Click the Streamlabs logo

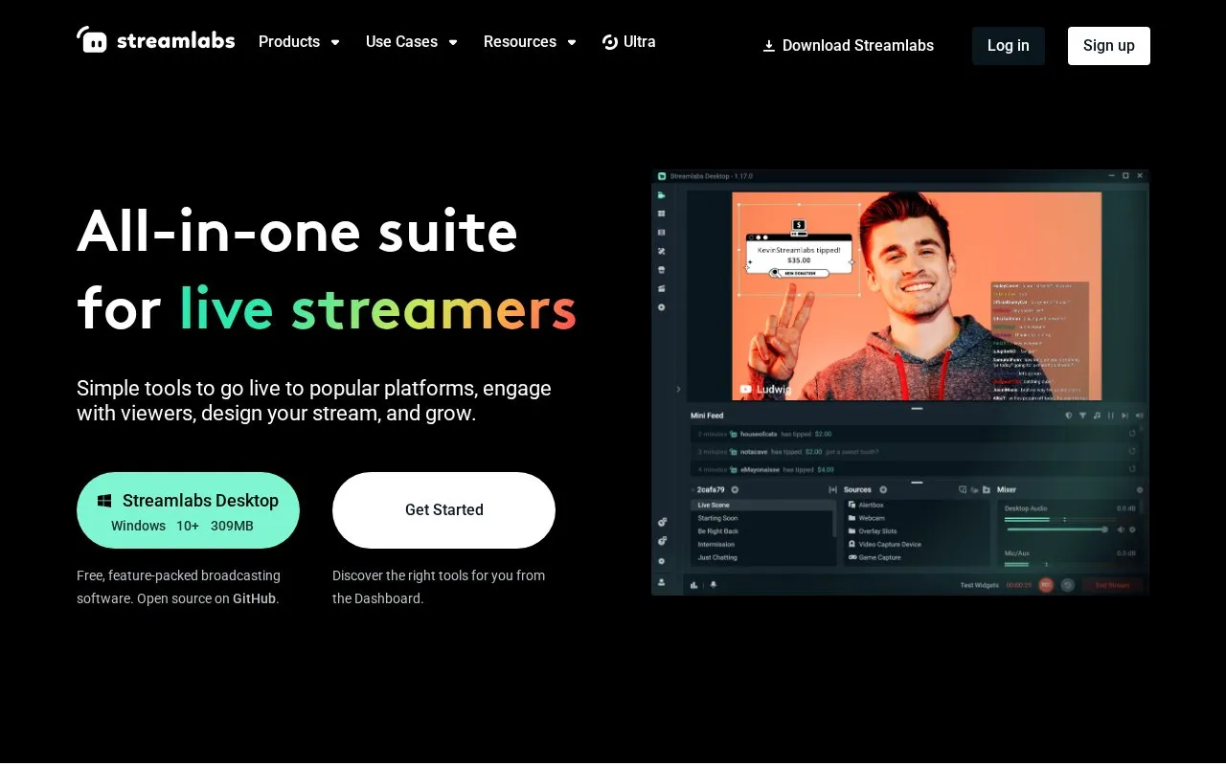click(x=156, y=40)
